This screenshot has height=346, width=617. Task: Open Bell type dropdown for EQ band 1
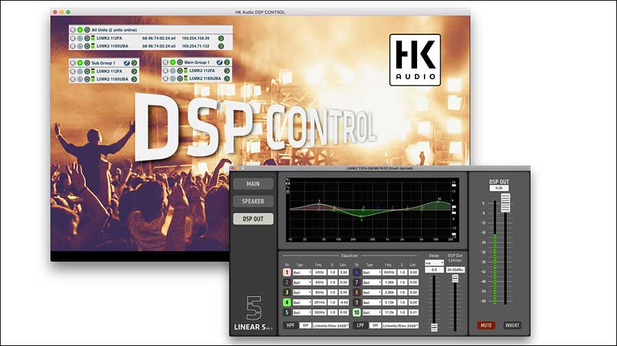[x=302, y=272]
